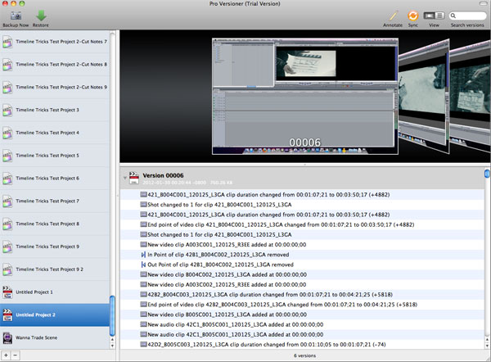Click the Out Point icon for clip 42B1_B004C002
Image resolution: width=491 pixels, height=362 pixels.
click(143, 265)
